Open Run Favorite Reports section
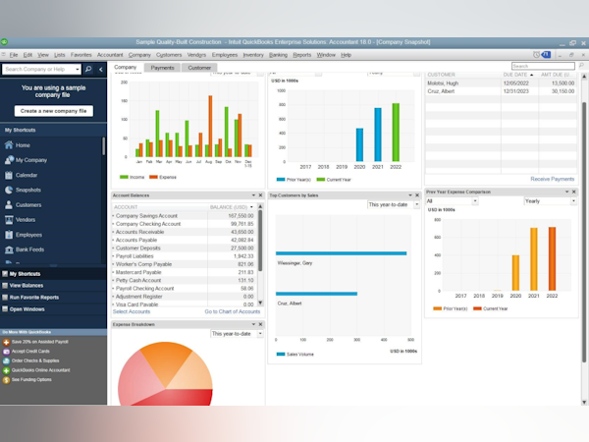Screen dimensions: 589x442 click(53, 298)
